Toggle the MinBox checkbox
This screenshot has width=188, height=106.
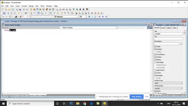(x=155, y=60)
